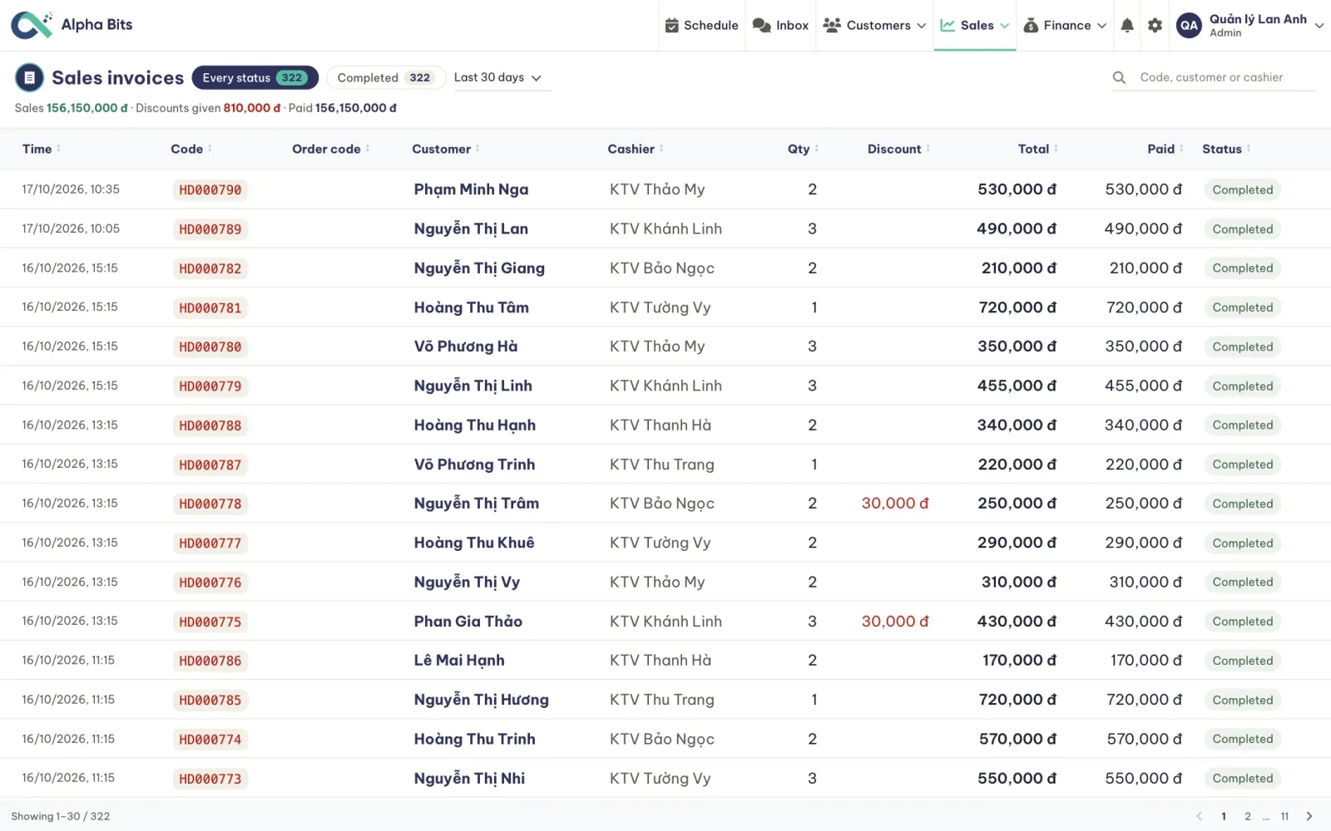Image resolution: width=1331 pixels, height=831 pixels.
Task: Click current page 1
Action: tap(1224, 816)
